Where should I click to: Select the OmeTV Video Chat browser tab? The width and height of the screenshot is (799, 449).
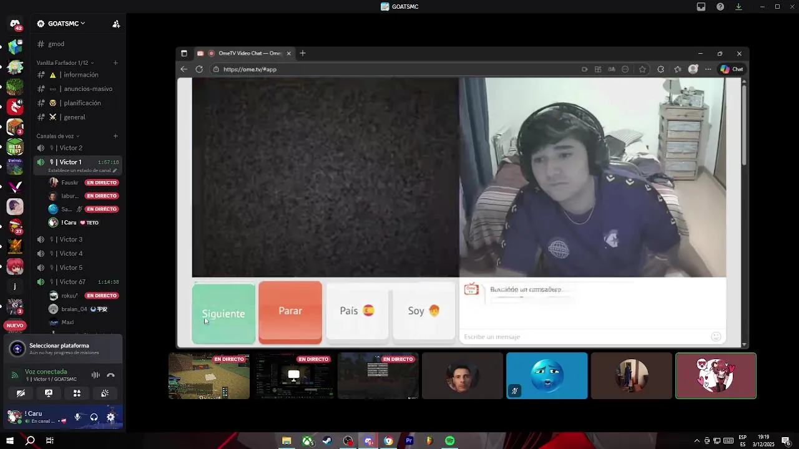tap(244, 54)
